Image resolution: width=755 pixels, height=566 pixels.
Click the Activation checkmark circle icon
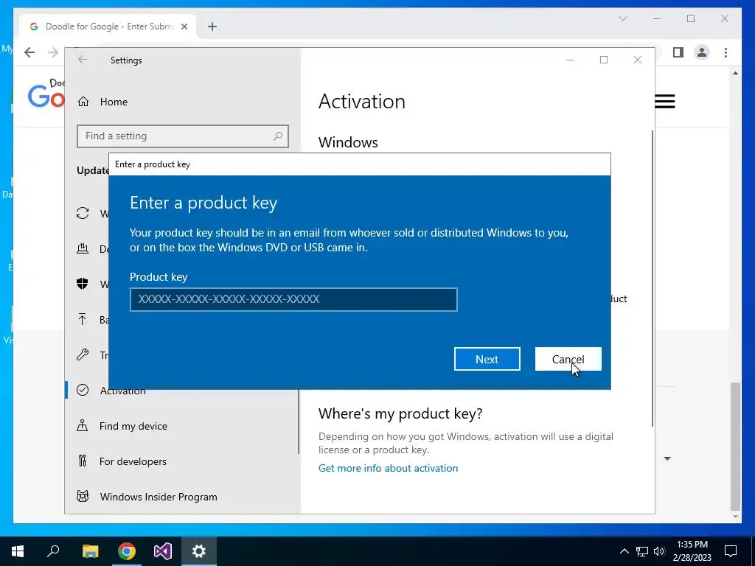pyautogui.click(x=83, y=390)
